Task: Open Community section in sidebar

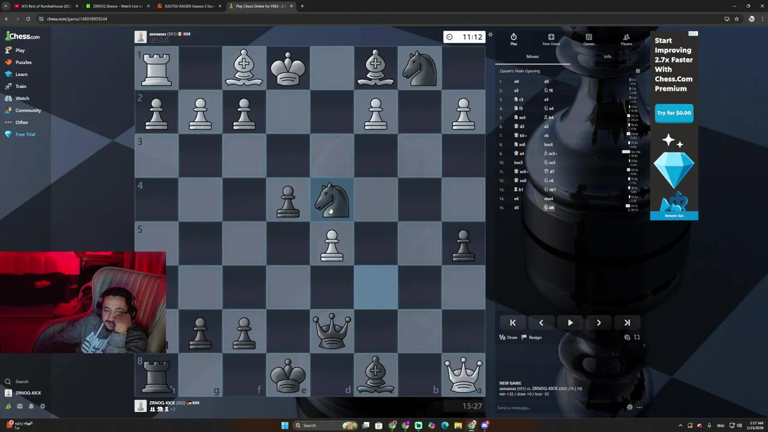Action: [x=23, y=110]
